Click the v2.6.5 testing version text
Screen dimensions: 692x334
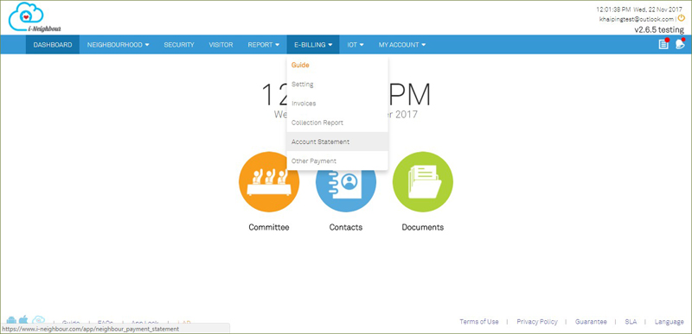659,29
